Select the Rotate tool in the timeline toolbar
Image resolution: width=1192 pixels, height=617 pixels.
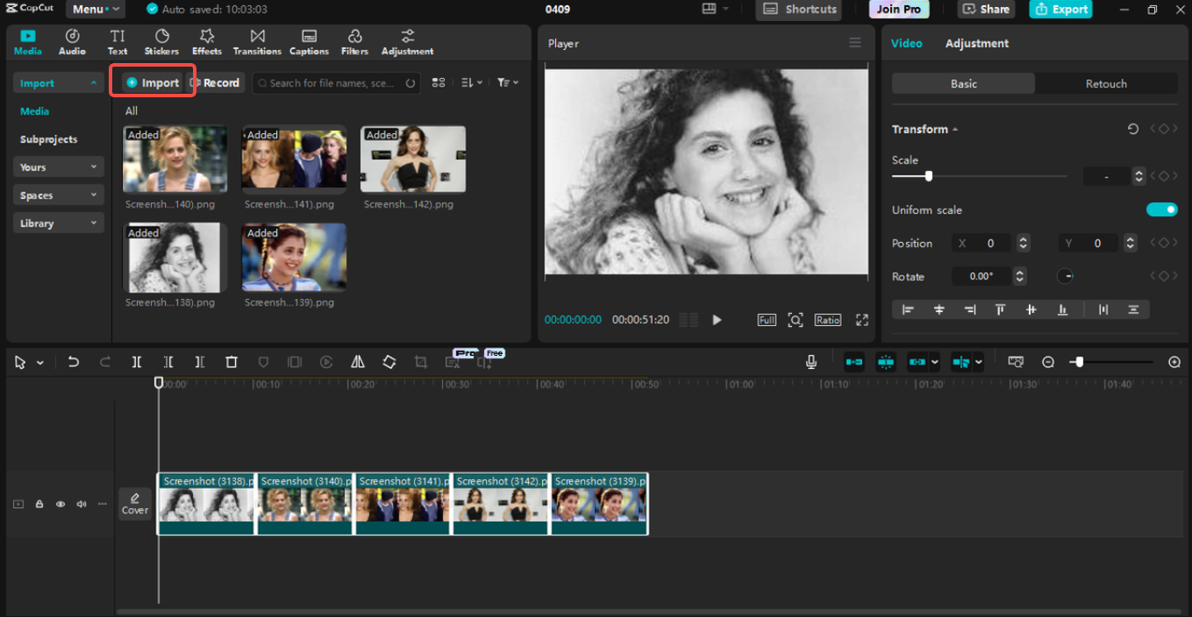pos(389,361)
